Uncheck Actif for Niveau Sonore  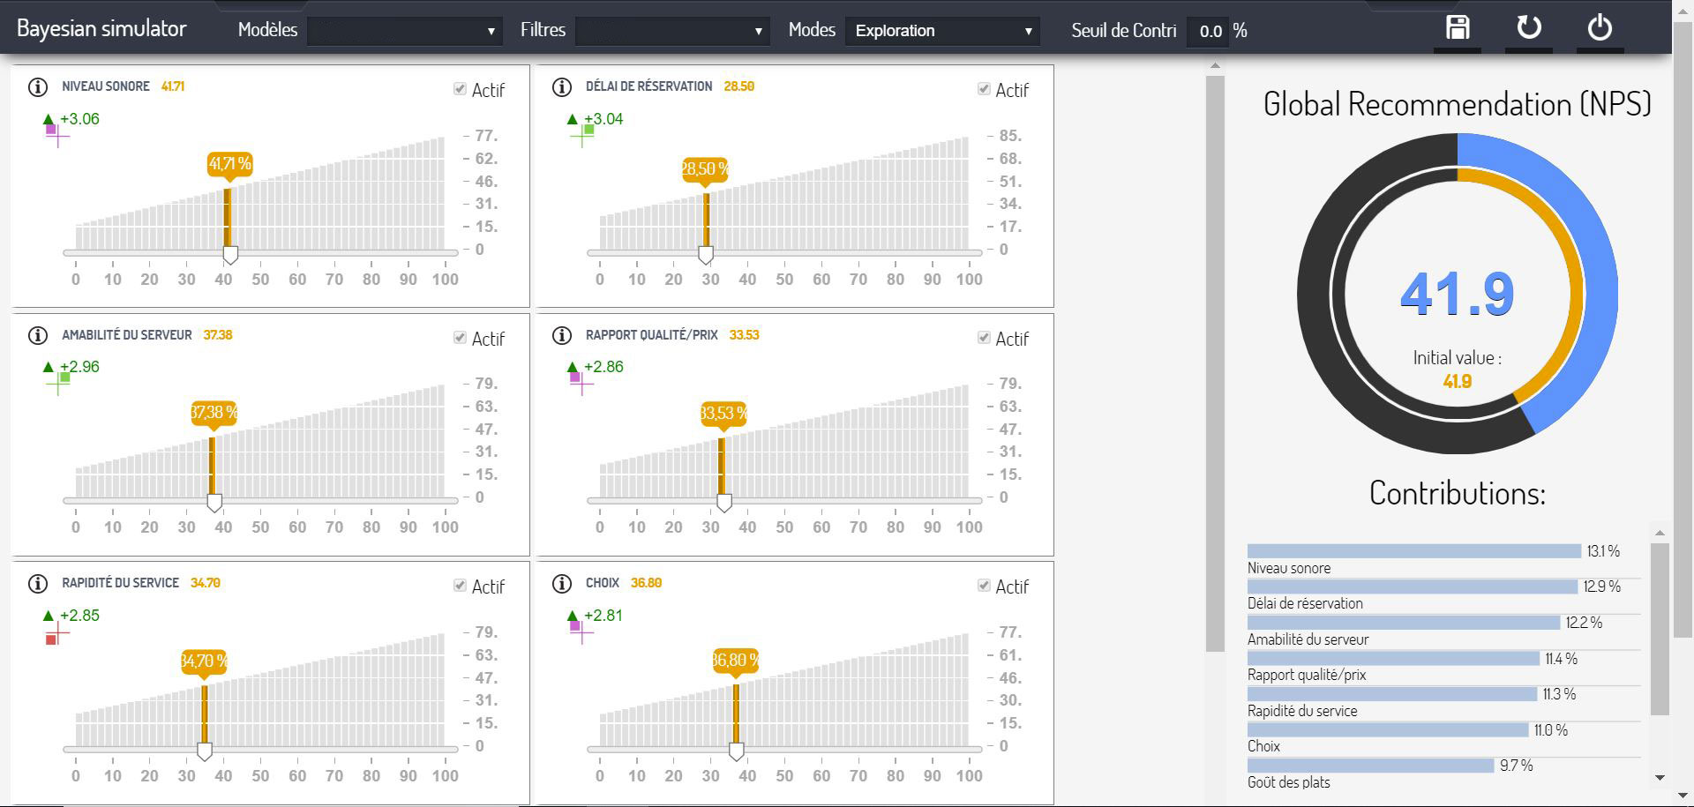(460, 89)
